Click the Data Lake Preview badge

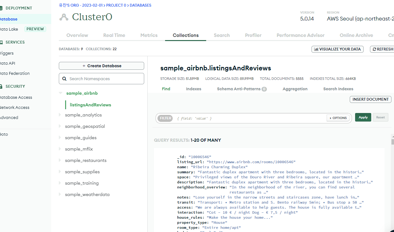35,29
